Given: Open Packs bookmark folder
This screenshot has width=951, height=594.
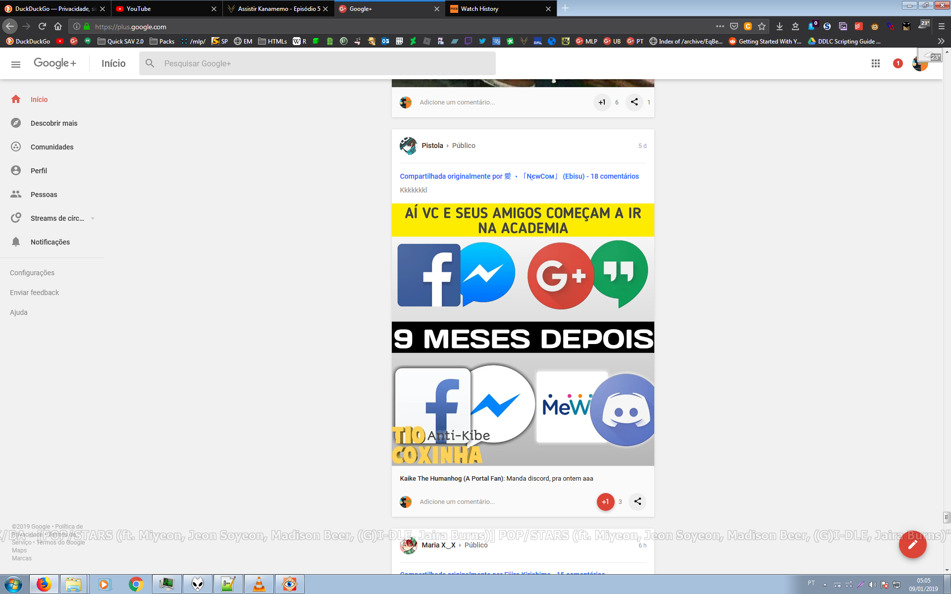Looking at the screenshot, I should coord(162,41).
